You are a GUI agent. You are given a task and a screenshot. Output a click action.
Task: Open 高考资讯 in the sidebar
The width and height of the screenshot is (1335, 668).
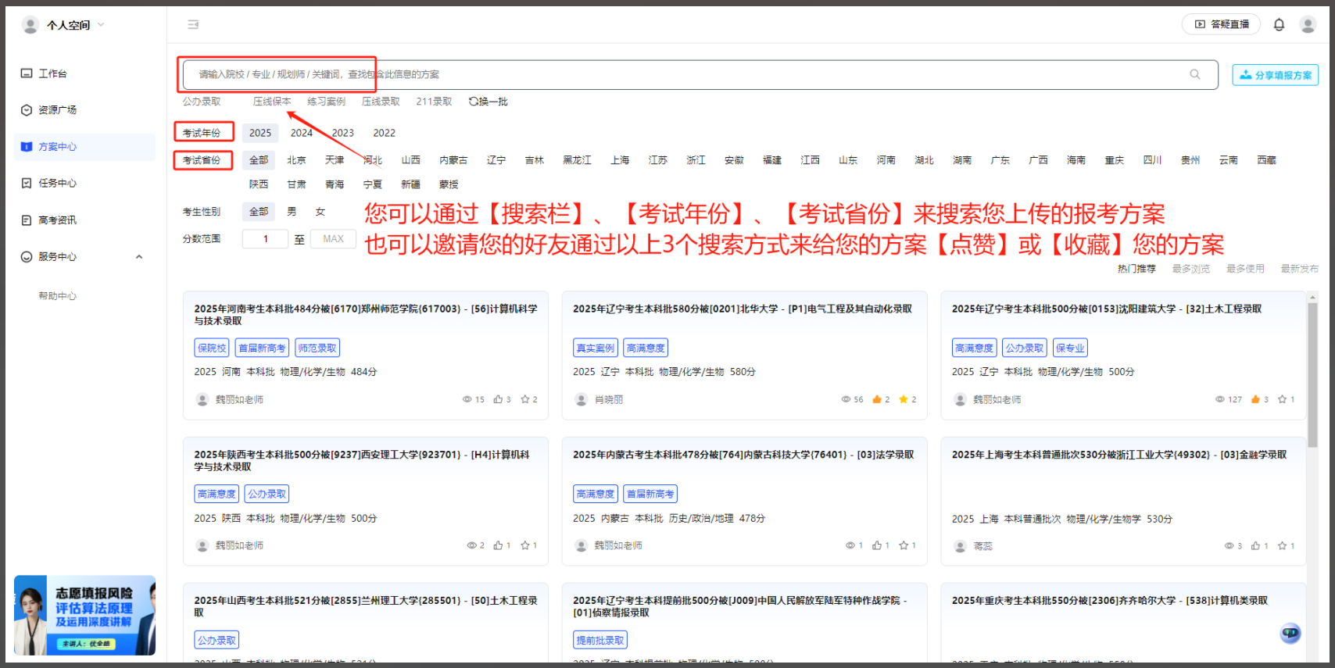pos(48,220)
